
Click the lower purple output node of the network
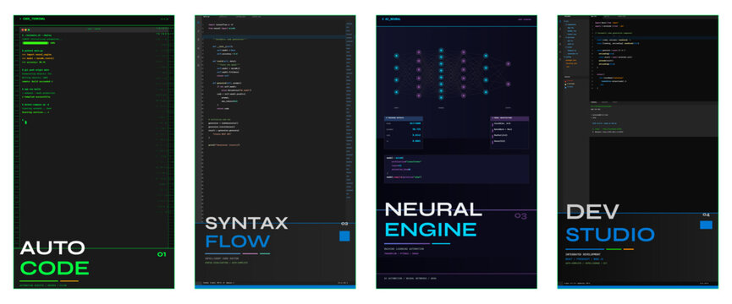tap(508, 84)
